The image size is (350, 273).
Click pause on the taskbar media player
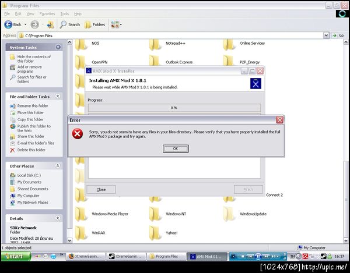pos(258,256)
